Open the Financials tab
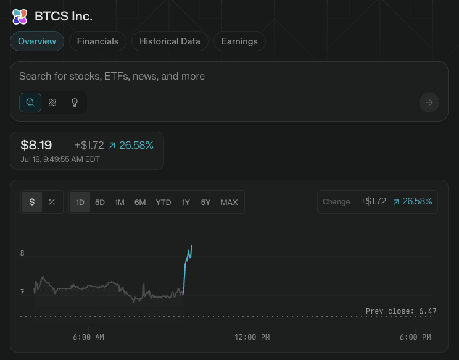Screen dimensions: 459x360 coord(97,41)
